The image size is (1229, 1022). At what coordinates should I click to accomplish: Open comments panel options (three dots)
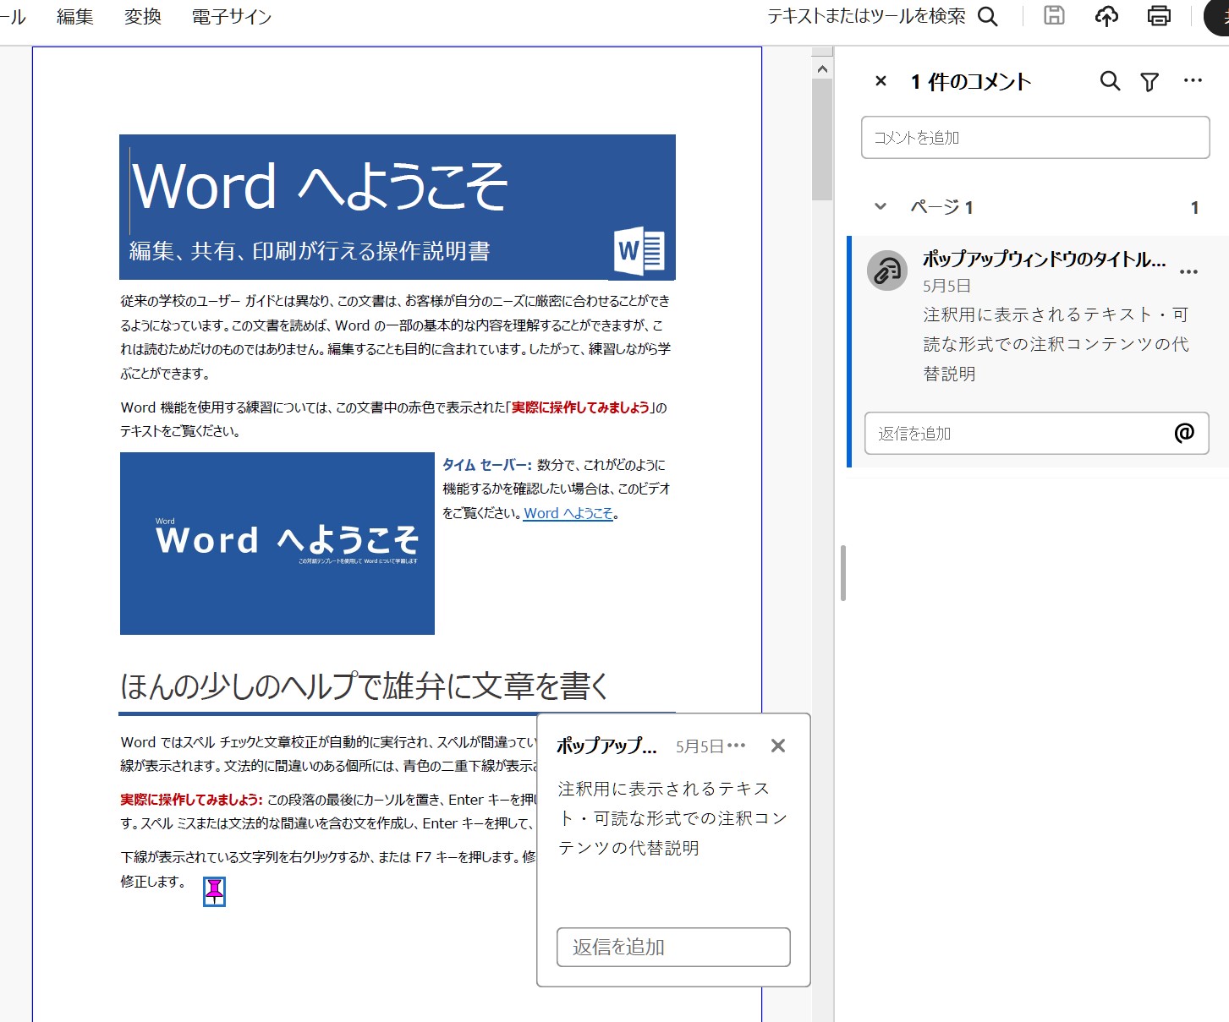tap(1193, 80)
